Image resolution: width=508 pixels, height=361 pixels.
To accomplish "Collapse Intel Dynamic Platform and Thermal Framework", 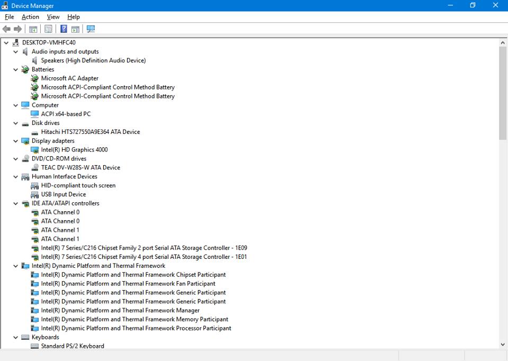I will 15,266.
